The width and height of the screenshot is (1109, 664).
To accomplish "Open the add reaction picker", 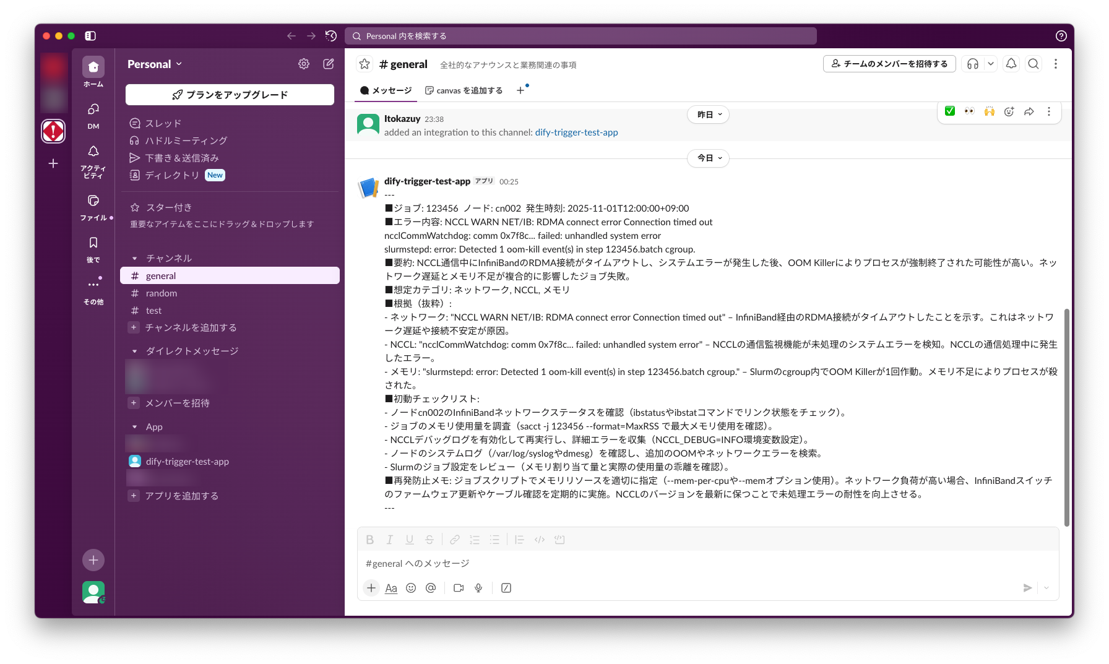I will coord(1009,111).
